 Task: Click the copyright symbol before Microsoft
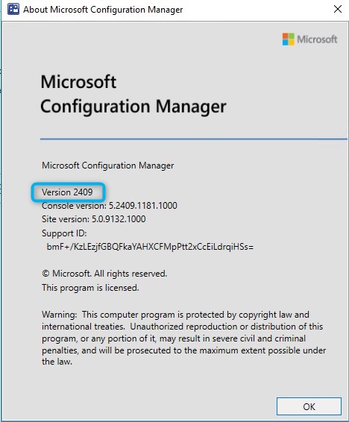(x=45, y=274)
